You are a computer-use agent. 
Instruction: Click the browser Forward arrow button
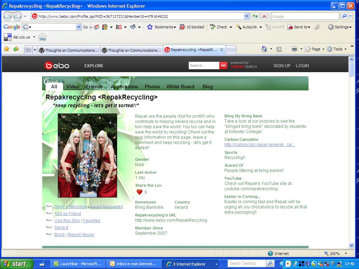(18, 16)
